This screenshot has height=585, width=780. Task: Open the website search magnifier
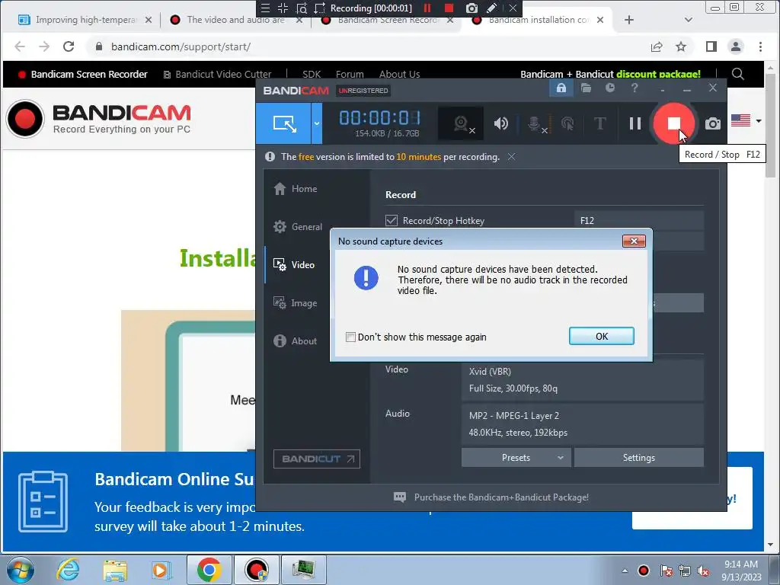click(x=737, y=74)
